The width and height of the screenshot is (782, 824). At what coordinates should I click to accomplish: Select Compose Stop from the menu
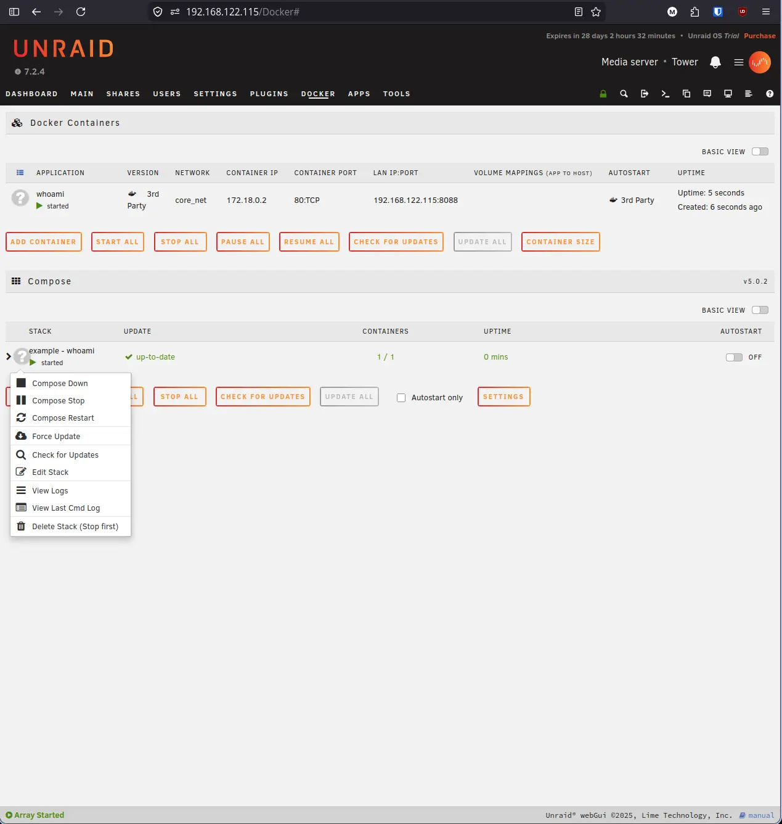point(71,400)
